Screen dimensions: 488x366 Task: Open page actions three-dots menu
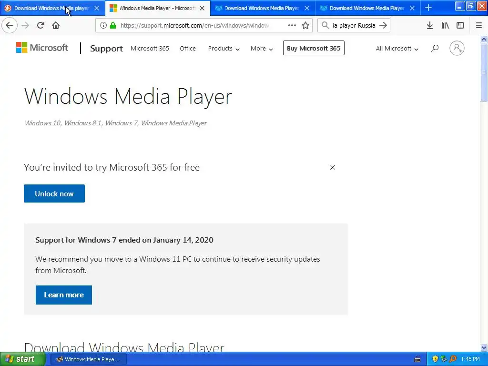click(292, 25)
